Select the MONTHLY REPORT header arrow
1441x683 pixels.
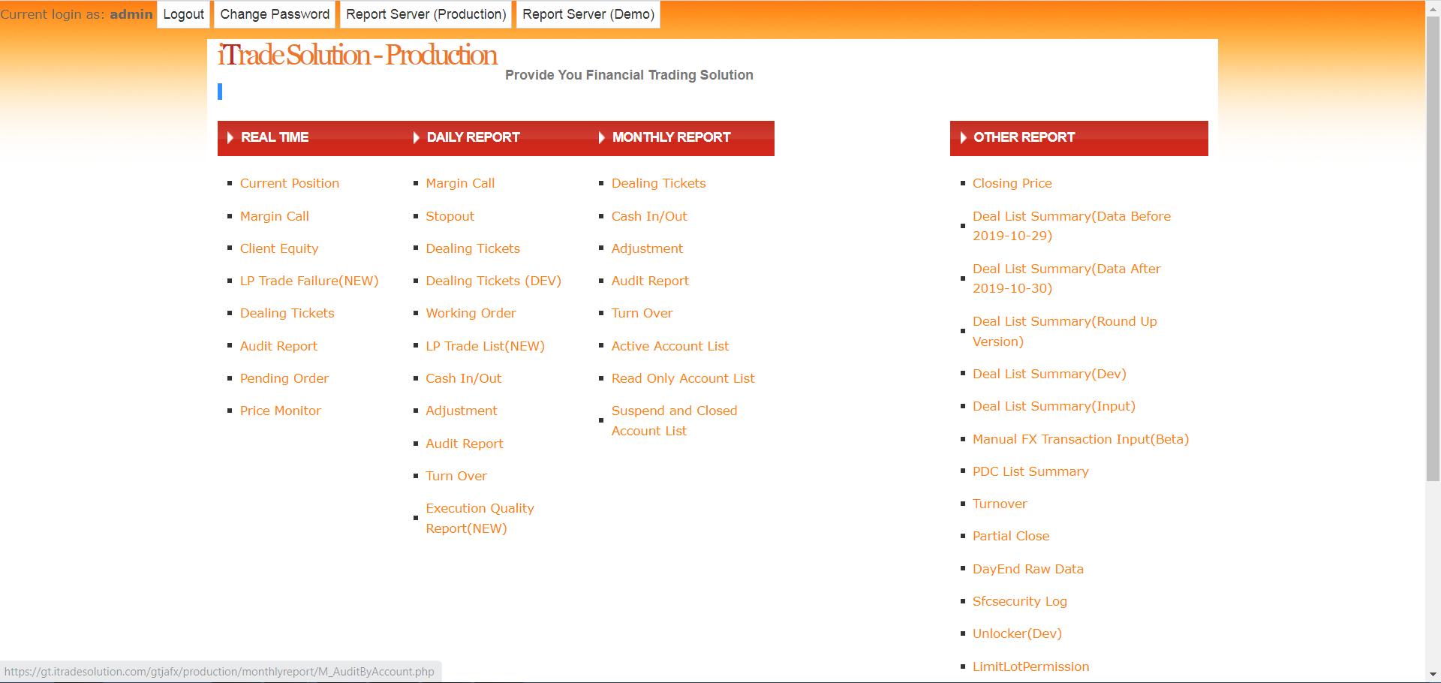point(601,137)
